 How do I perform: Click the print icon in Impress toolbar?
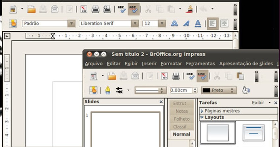click(x=176, y=76)
